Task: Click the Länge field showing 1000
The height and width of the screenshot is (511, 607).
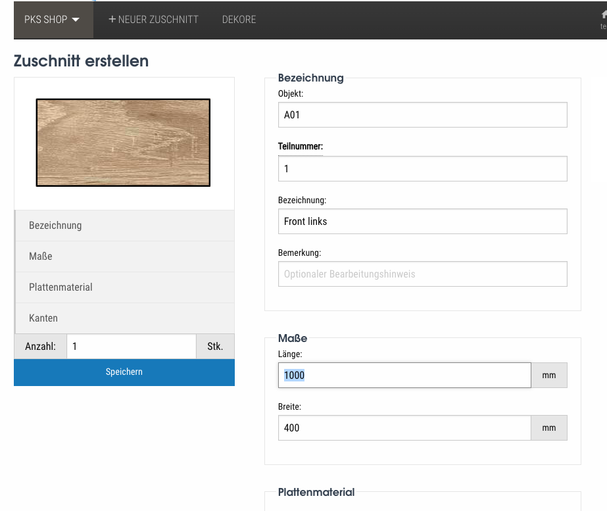Action: pyautogui.click(x=404, y=376)
